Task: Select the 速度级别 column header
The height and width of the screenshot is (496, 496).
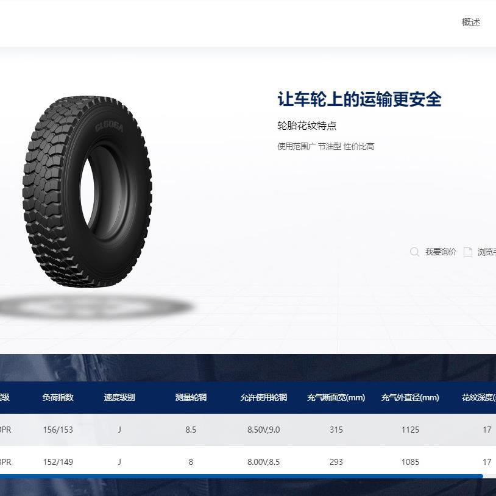Action: tap(119, 397)
